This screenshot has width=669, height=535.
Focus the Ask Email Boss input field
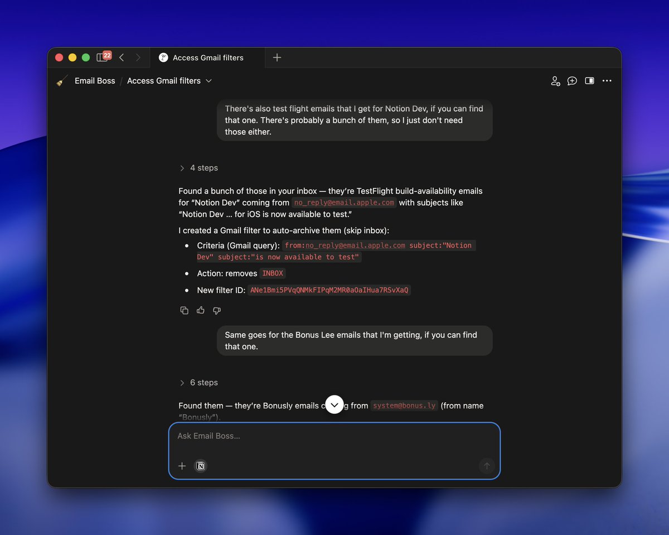click(334, 436)
